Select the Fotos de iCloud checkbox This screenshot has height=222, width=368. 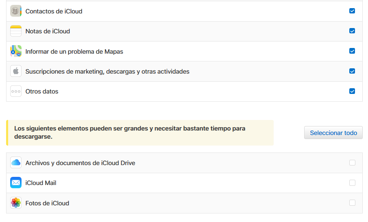tap(352, 203)
